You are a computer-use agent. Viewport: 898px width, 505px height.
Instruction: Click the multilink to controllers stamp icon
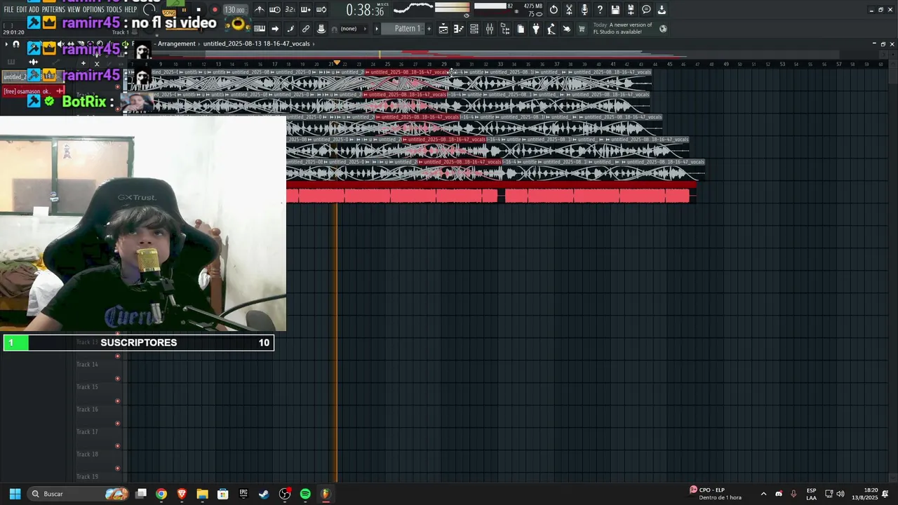pos(321,29)
